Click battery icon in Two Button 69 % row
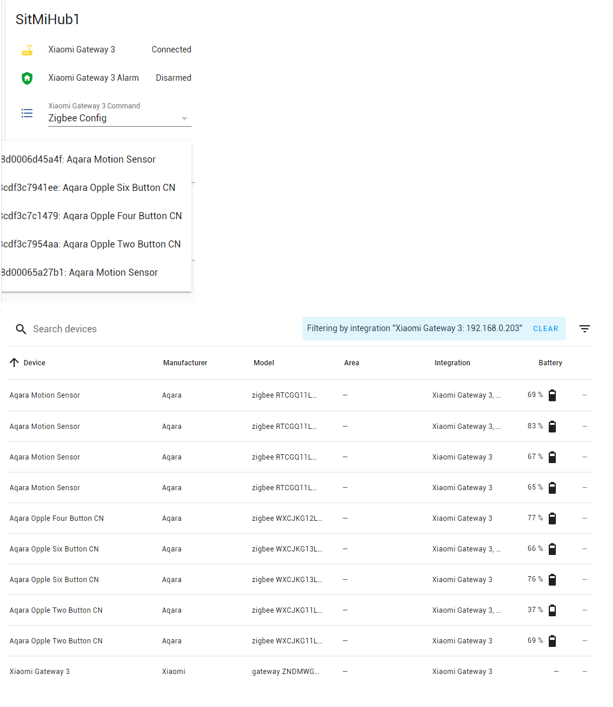Screen dimensions: 613x707 pos(552,641)
